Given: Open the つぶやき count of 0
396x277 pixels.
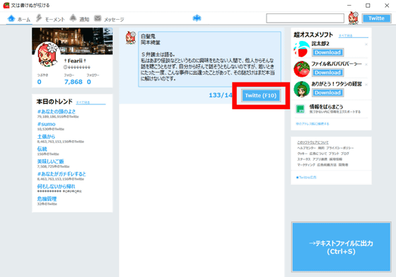Looking at the screenshot, I should click(39, 82).
